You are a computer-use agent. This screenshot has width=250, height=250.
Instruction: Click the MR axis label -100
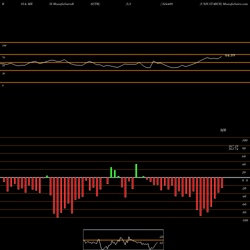click(244, 220)
